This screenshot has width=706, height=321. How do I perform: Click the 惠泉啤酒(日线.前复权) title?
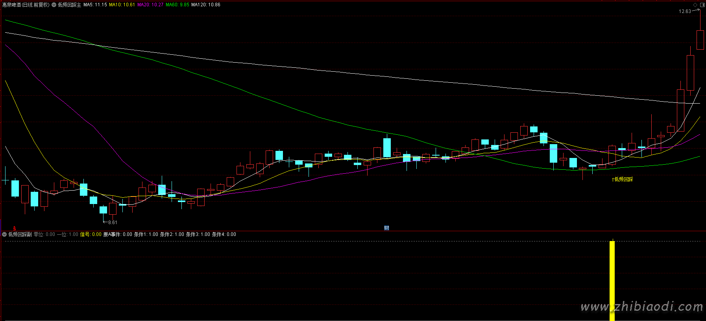pos(26,5)
